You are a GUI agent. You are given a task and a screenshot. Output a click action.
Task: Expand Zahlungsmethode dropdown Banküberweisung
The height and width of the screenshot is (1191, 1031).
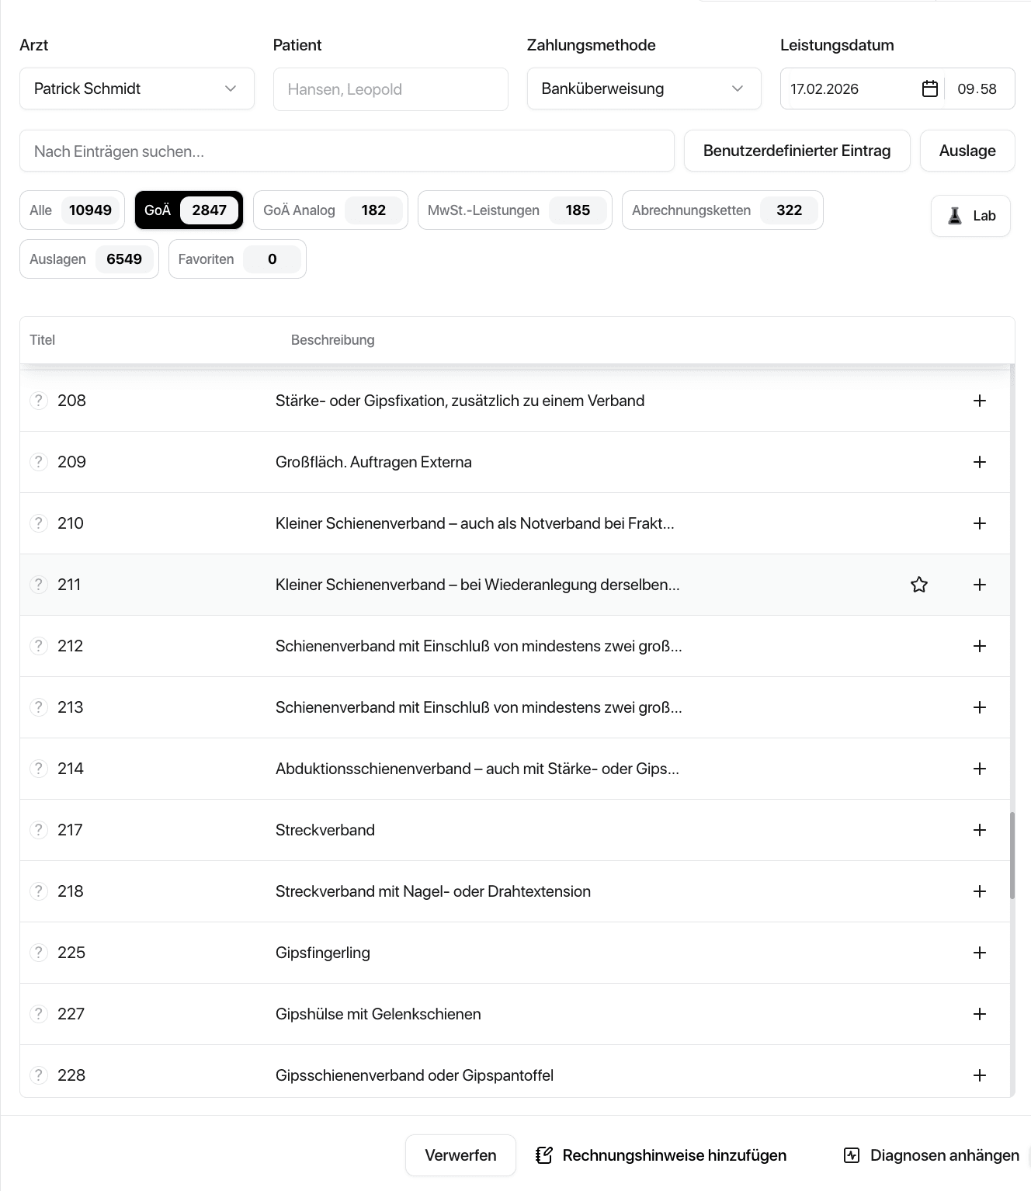[644, 89]
